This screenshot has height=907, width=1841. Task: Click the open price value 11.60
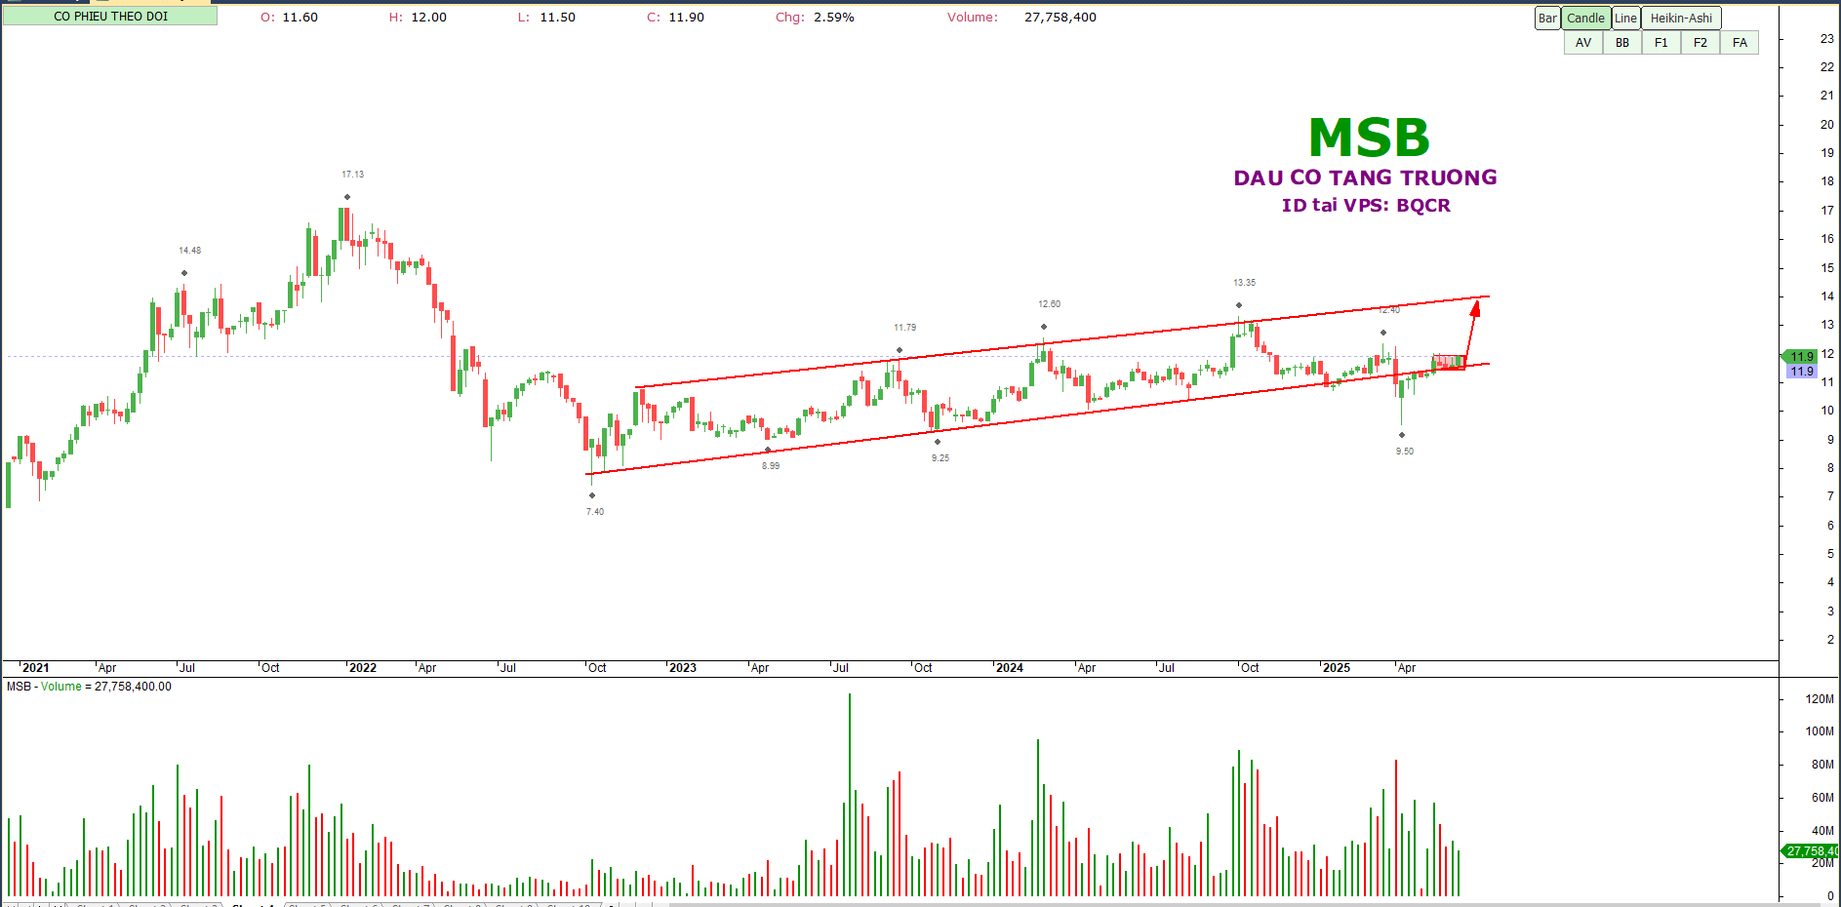[300, 18]
